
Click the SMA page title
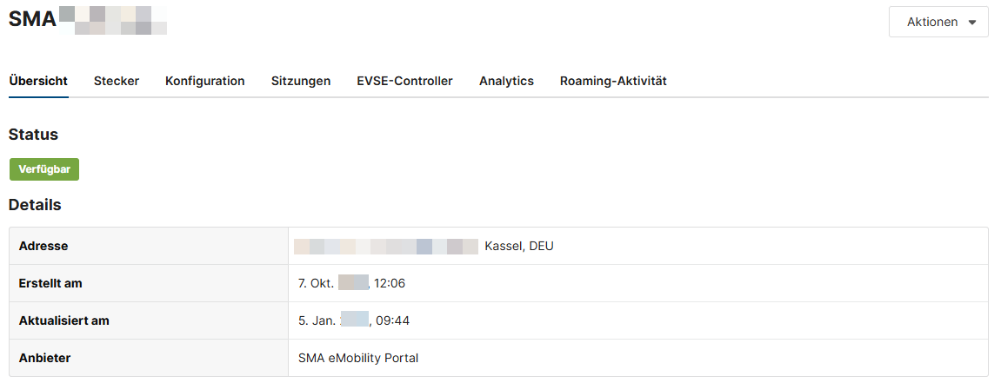tap(32, 19)
